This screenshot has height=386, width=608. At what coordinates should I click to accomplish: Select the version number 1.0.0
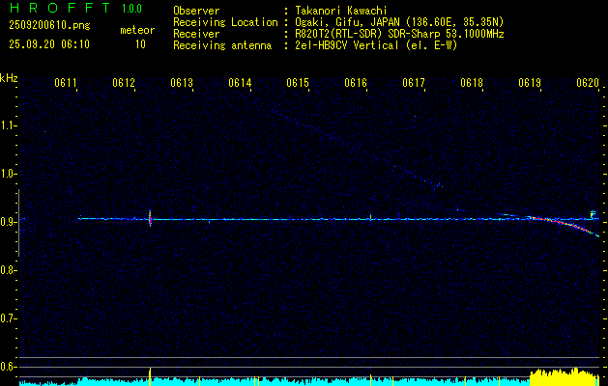[x=131, y=9]
